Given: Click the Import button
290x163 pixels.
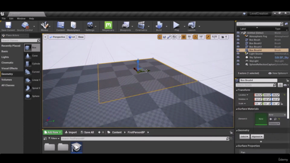Looking at the screenshot, I should 71,132.
